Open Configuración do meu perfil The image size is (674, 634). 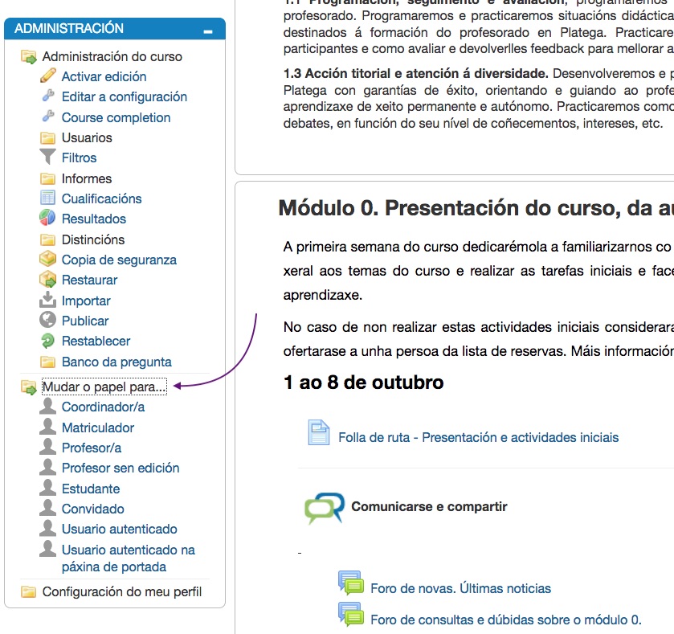click(121, 592)
